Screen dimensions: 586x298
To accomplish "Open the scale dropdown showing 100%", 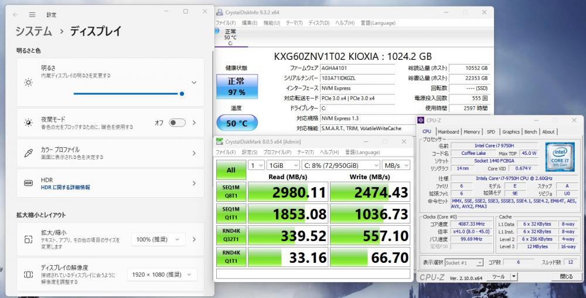I will point(158,239).
